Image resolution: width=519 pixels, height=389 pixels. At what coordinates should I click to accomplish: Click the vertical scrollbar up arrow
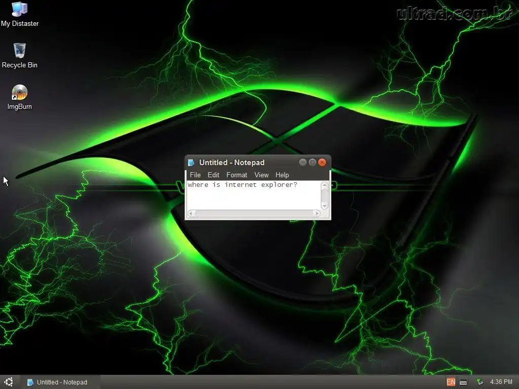(324, 185)
